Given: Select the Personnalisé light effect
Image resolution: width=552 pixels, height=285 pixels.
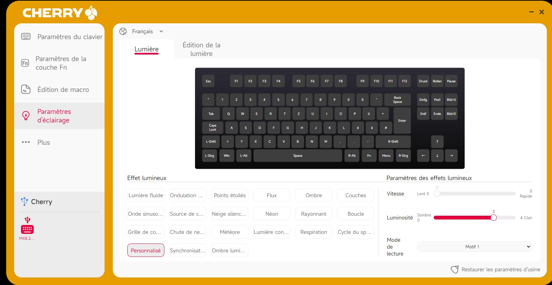Looking at the screenshot, I should point(146,250).
